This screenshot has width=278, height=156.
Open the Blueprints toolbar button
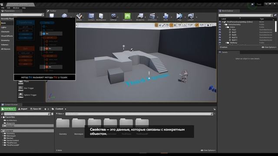click(140, 17)
